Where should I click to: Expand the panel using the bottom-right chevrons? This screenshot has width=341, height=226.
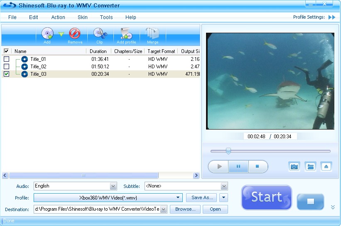click(333, 207)
